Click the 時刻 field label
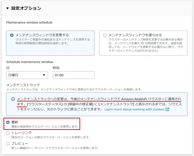Screen dimensions: 194x156 [56, 68]
